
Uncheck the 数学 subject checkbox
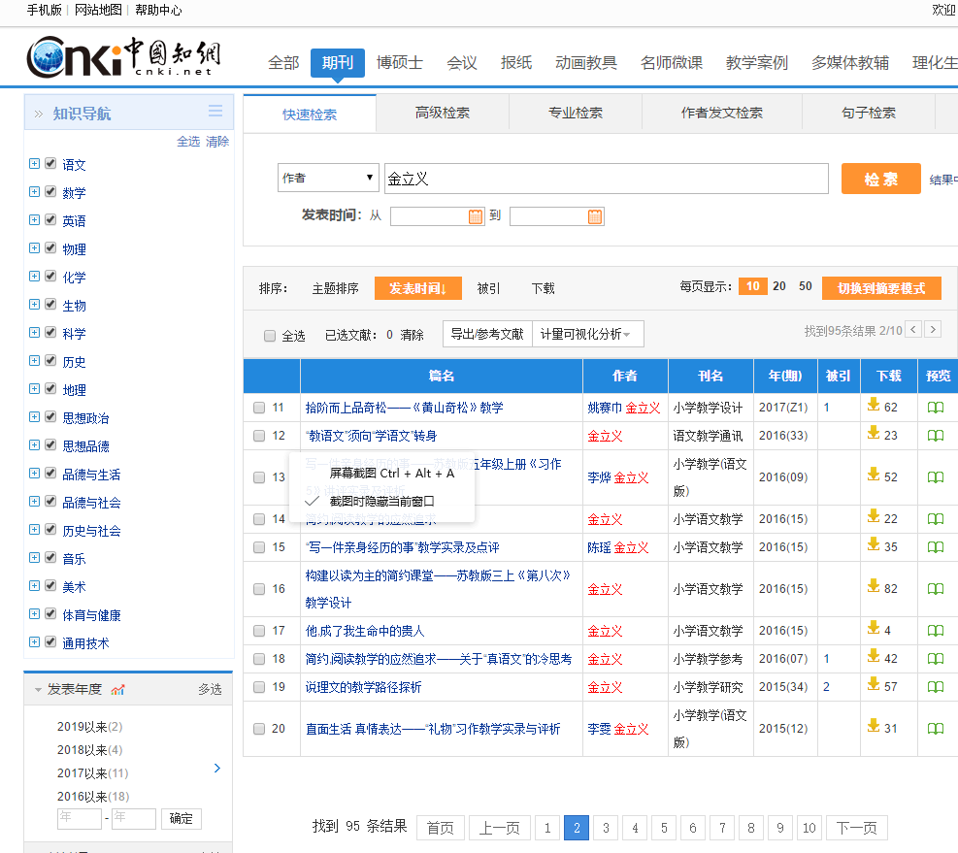click(50, 192)
